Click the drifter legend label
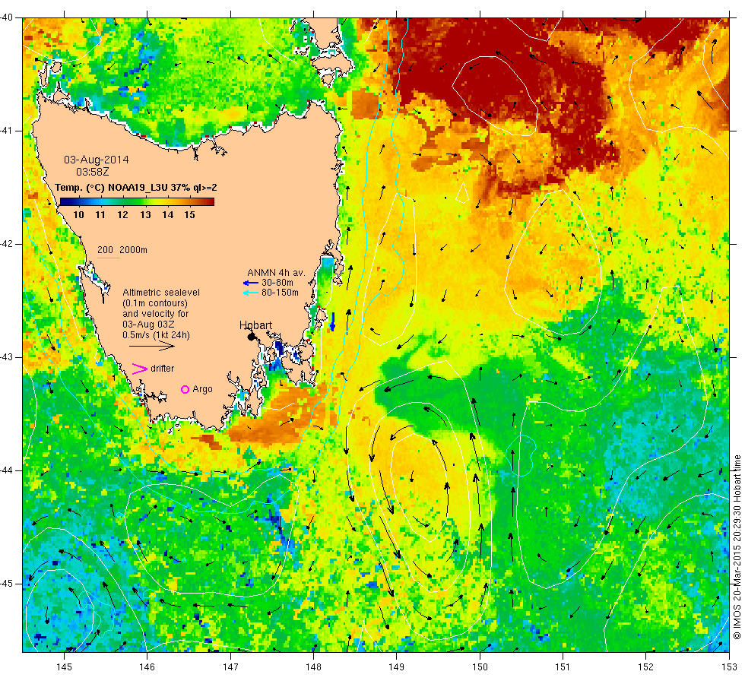745x684 pixels. [163, 369]
